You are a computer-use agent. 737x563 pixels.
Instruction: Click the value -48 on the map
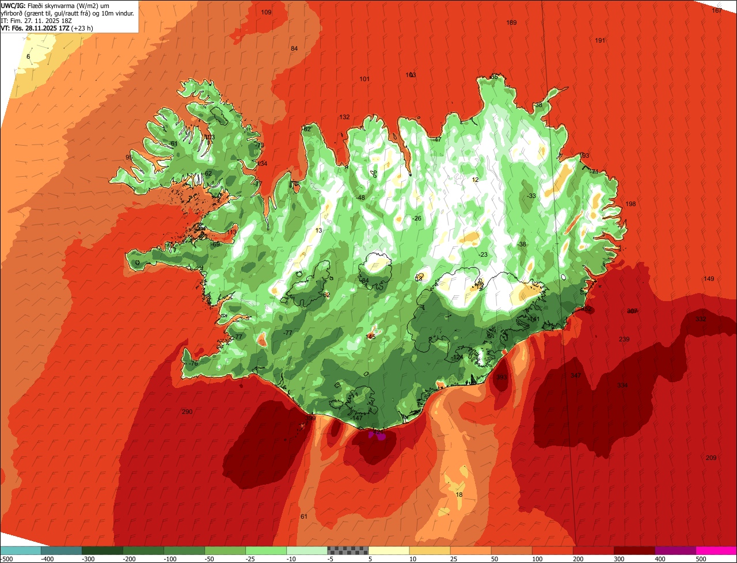360,197
